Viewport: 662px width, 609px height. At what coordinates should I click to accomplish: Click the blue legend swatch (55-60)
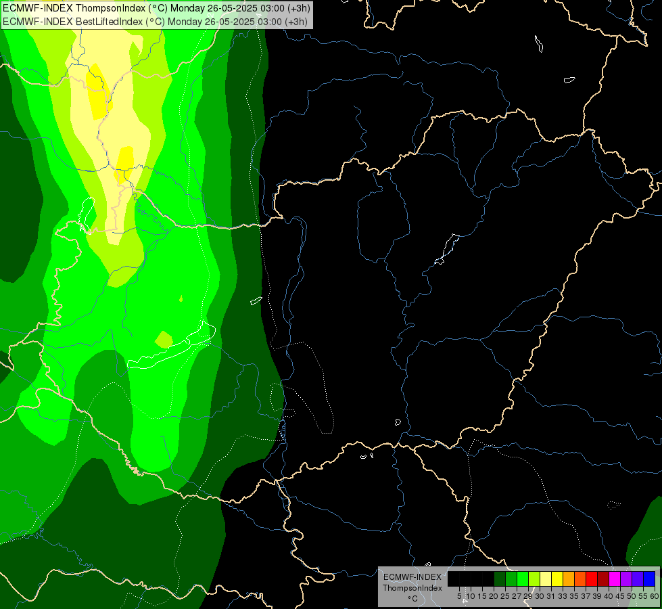(649, 579)
